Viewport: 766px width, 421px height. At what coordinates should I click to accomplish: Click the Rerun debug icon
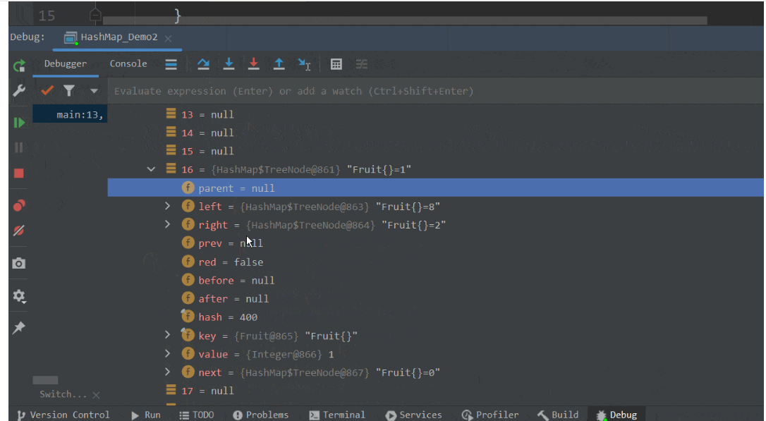[x=19, y=66]
